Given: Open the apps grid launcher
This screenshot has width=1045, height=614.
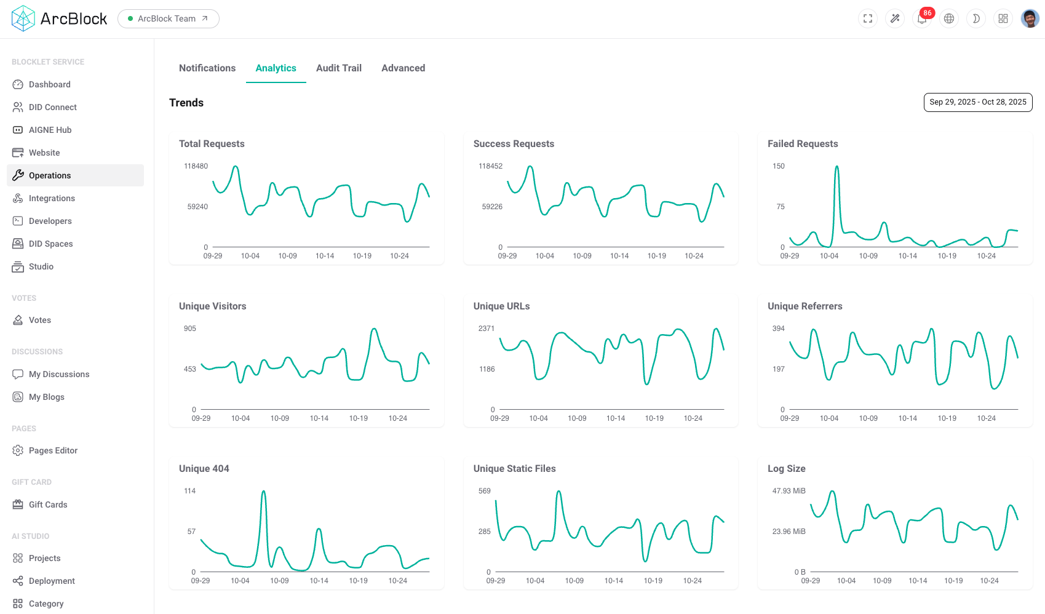Looking at the screenshot, I should 1003,18.
